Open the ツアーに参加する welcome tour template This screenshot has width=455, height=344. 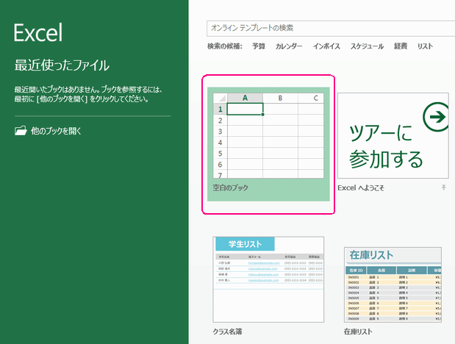point(393,135)
